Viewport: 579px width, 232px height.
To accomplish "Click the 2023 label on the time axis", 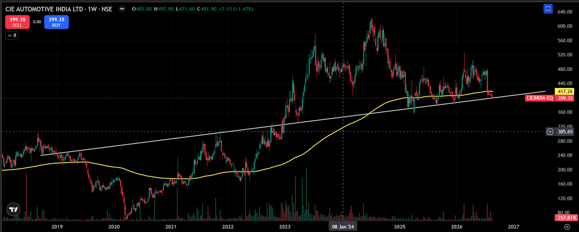I will coord(285,226).
